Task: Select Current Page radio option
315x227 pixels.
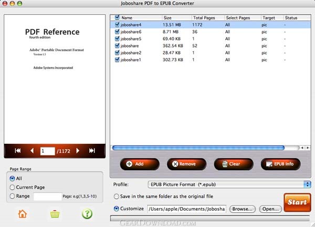Action: tap(12, 187)
